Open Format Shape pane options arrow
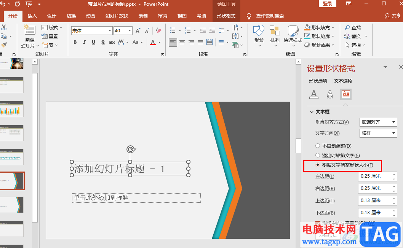The image size is (403, 248). (x=385, y=67)
